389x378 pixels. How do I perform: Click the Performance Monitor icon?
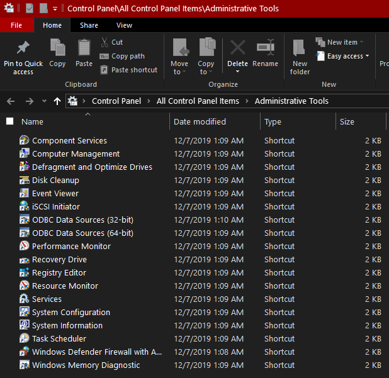pyautogui.click(x=25, y=246)
